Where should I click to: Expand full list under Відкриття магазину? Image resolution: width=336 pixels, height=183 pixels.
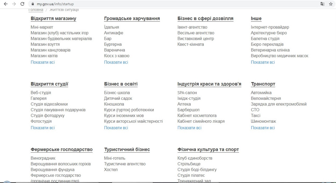(x=43, y=62)
